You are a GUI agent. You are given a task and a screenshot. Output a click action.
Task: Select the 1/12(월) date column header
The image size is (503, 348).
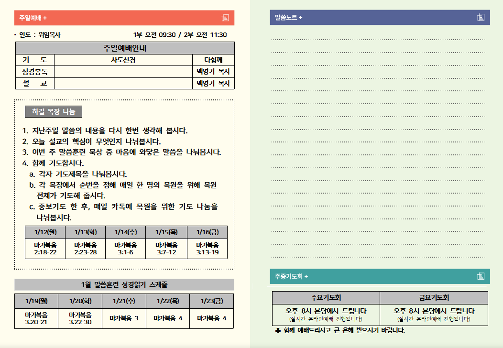click(46, 232)
